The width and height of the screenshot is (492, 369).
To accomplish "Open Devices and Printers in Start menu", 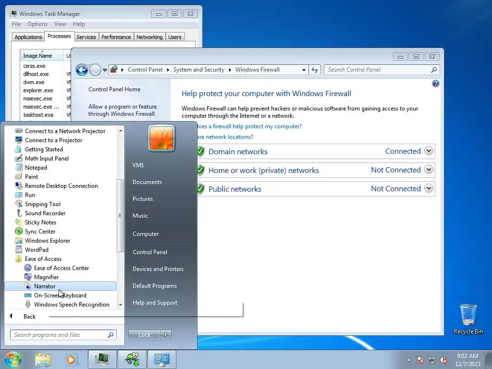I will click(x=158, y=269).
